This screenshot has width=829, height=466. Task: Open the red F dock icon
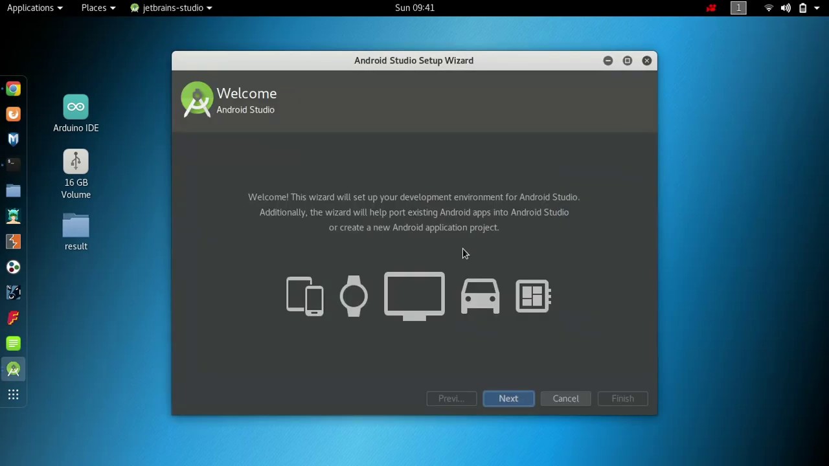coord(13,318)
